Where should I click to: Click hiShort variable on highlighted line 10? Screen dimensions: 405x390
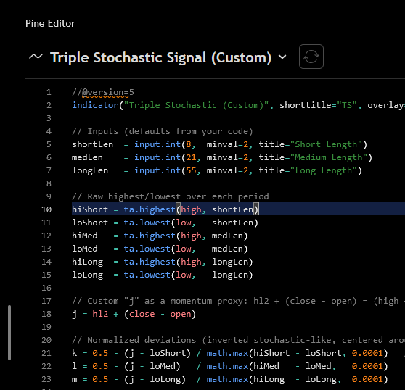tap(90, 209)
